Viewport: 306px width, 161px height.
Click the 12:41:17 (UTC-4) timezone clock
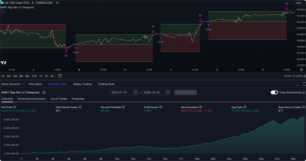pos(294,76)
